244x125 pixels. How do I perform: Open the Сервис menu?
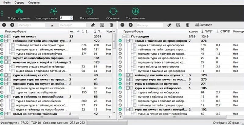(19, 3)
